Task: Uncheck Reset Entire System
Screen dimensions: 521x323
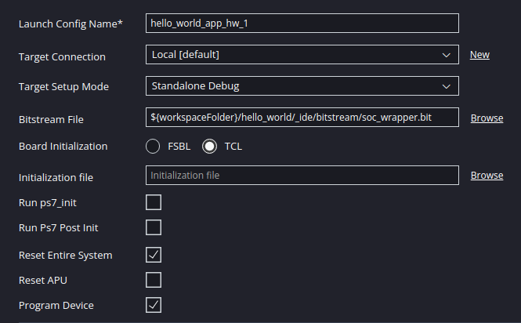Action: tap(154, 254)
